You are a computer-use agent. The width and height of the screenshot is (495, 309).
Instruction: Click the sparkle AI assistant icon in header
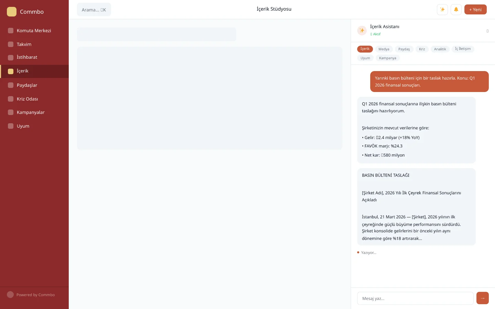[442, 10]
